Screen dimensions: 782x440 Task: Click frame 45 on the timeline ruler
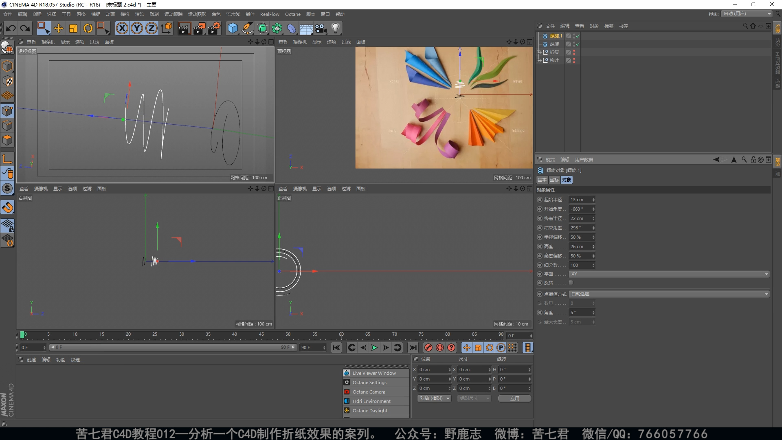click(261, 334)
